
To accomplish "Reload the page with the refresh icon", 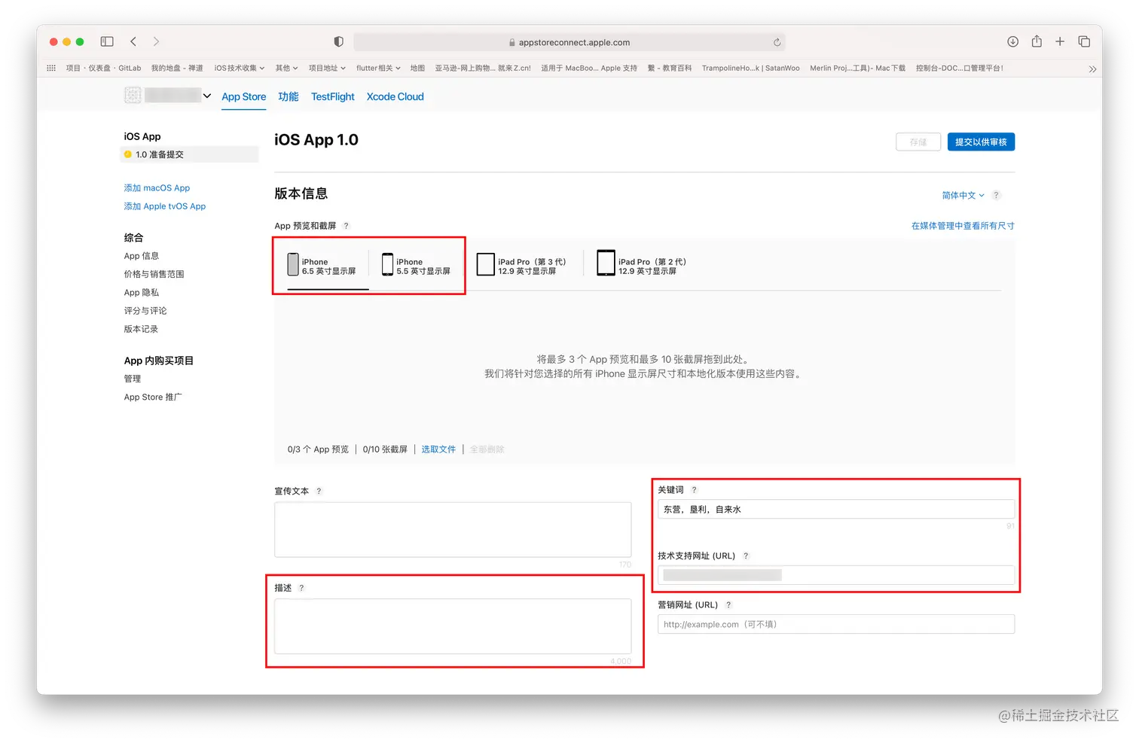I will coord(777,42).
